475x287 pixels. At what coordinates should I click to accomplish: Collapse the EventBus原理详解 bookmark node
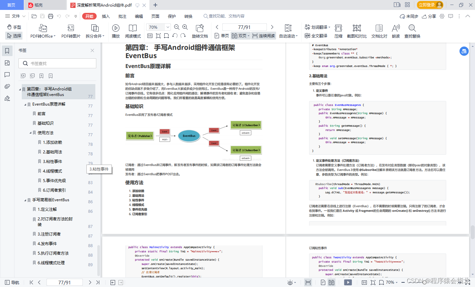(x=25, y=105)
